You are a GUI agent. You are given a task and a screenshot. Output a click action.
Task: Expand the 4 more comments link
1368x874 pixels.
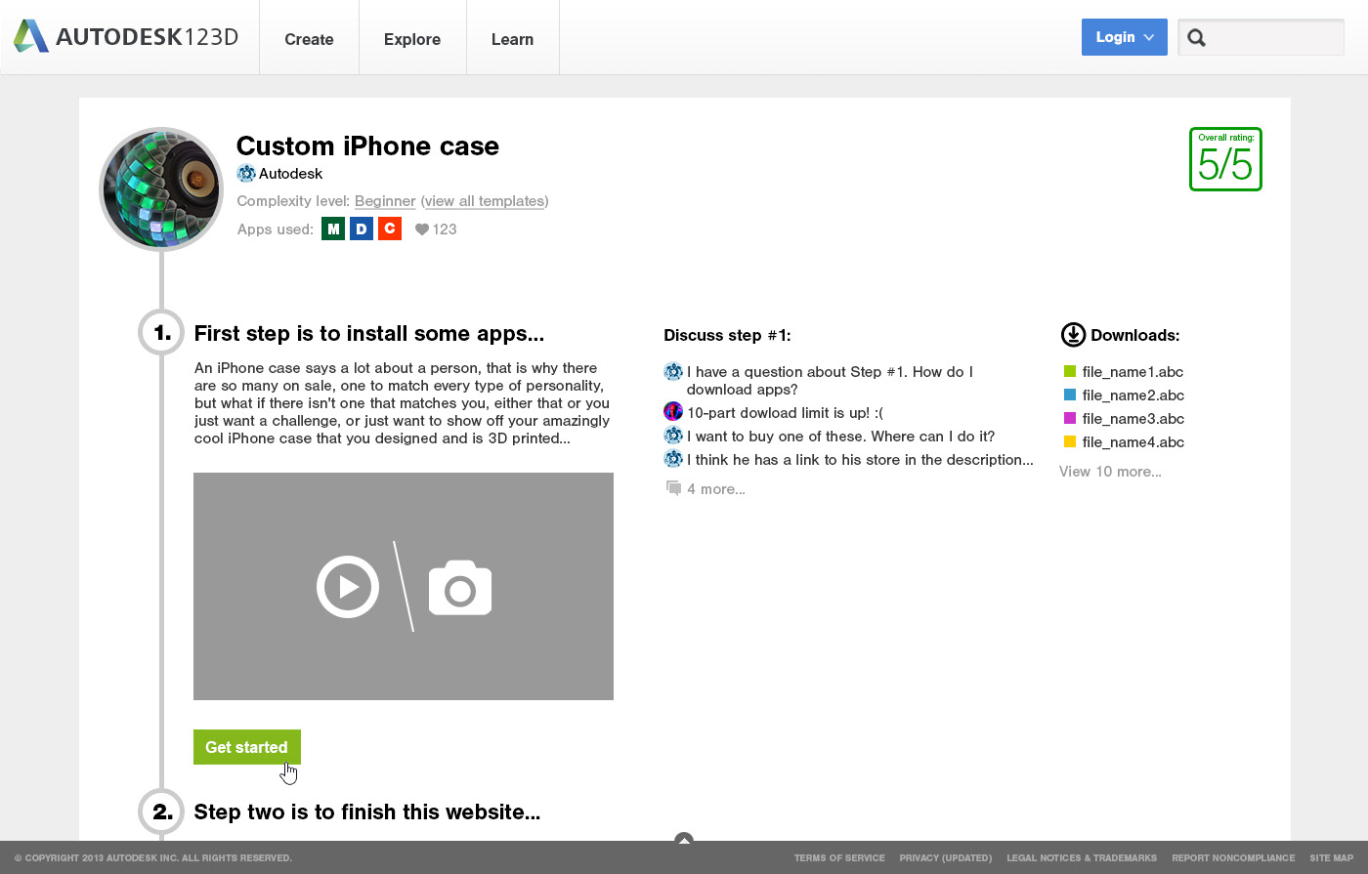click(715, 489)
